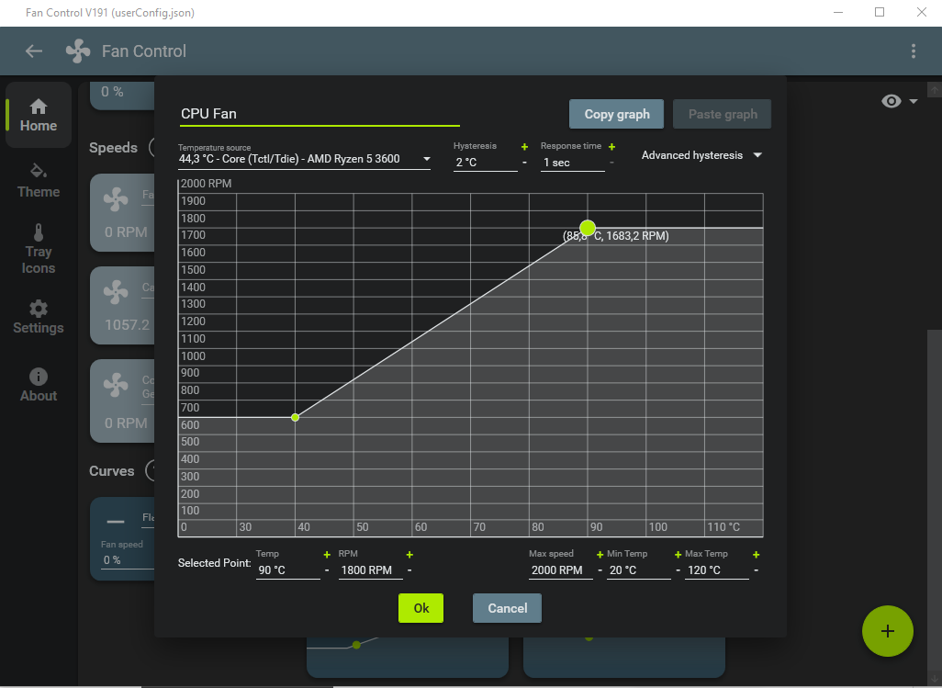Decrease Min Temp with the minus icon
942x688 pixels.
coord(678,570)
